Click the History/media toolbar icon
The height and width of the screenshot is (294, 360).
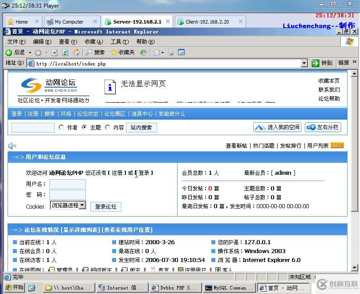point(143,53)
